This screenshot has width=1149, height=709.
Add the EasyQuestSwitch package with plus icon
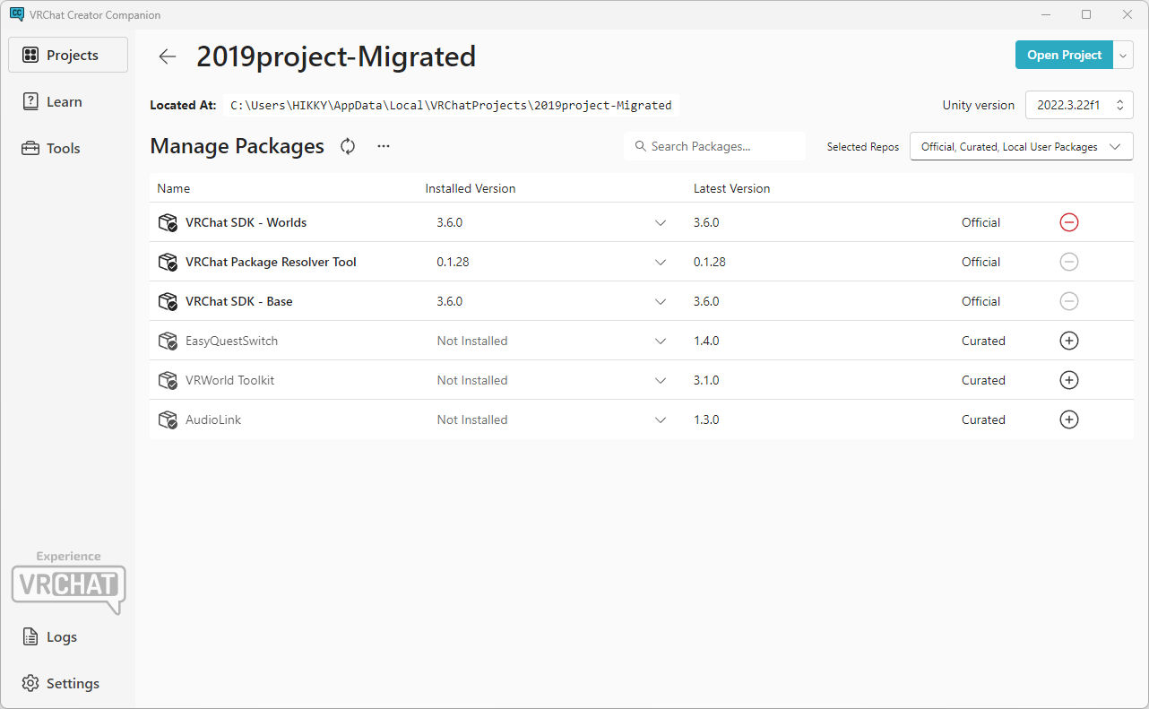click(1068, 341)
